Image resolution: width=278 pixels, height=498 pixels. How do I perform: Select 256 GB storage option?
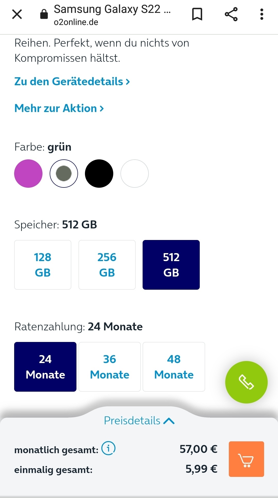[x=107, y=265]
